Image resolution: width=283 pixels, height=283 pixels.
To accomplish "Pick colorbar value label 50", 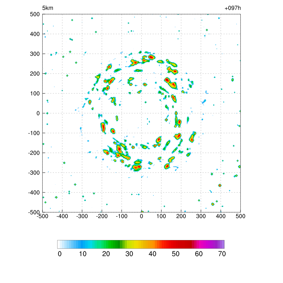I will pos(175,254).
